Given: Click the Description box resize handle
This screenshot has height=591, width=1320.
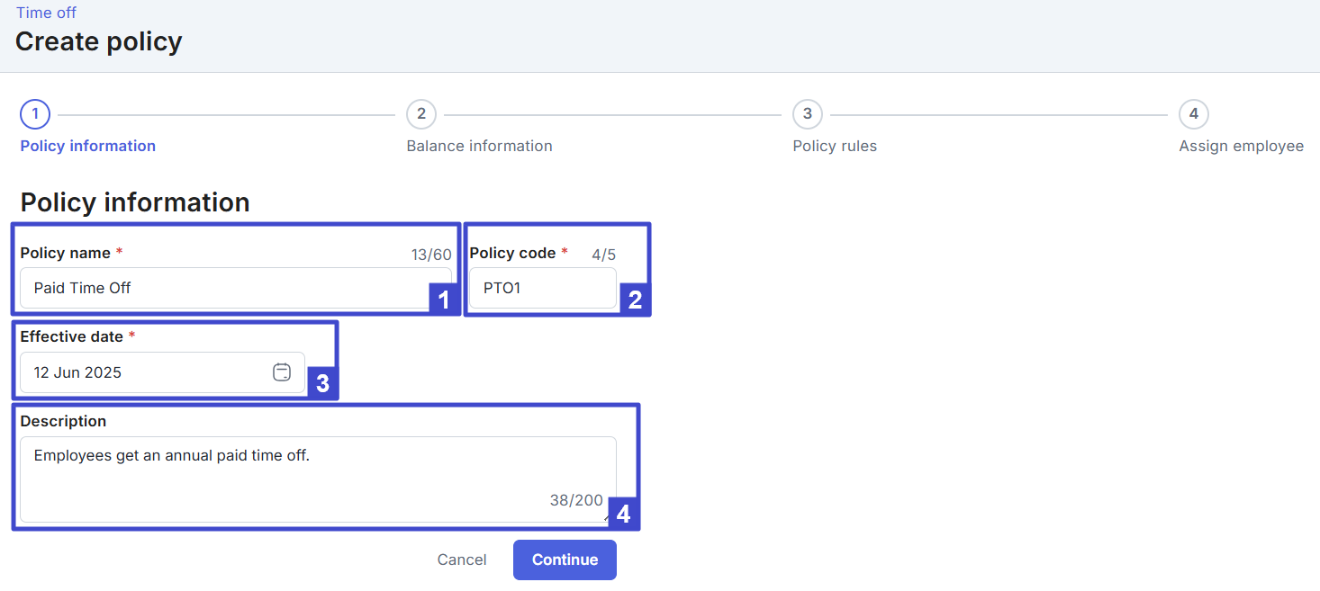Looking at the screenshot, I should [605, 518].
